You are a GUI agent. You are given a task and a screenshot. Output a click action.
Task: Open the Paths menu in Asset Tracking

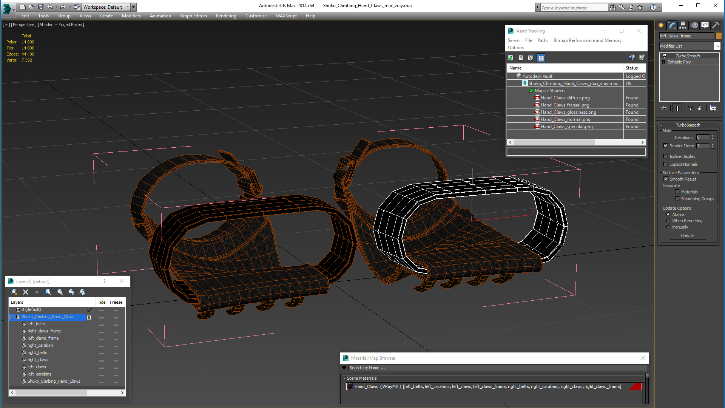click(x=542, y=40)
